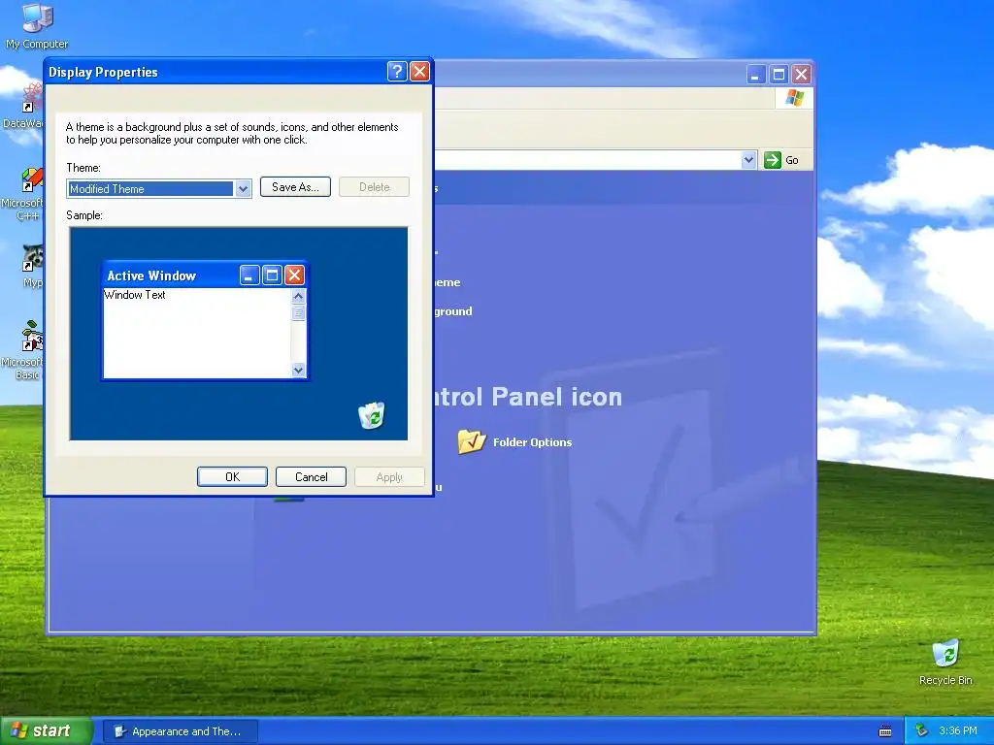Open the My Computer desktop icon
The height and width of the screenshot is (745, 994).
37,25
